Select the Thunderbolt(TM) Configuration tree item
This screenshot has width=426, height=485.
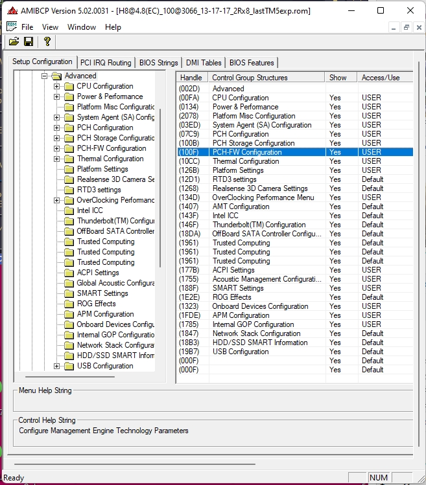tap(115, 221)
